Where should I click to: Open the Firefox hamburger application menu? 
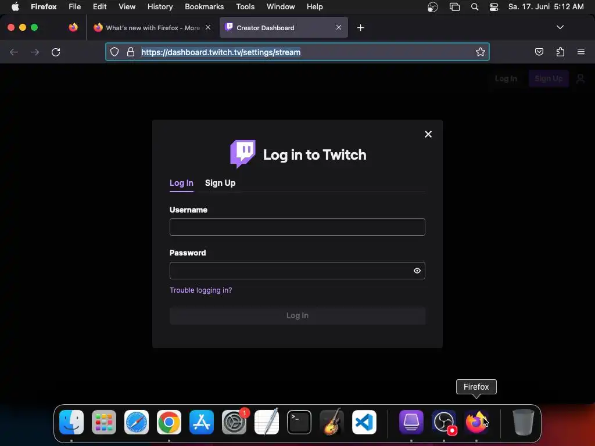[581, 52]
